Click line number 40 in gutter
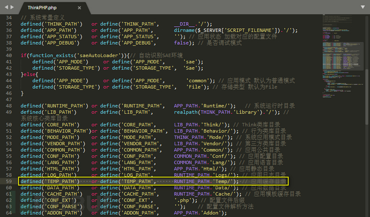This screenshot has height=217, width=370. tap(9, 56)
